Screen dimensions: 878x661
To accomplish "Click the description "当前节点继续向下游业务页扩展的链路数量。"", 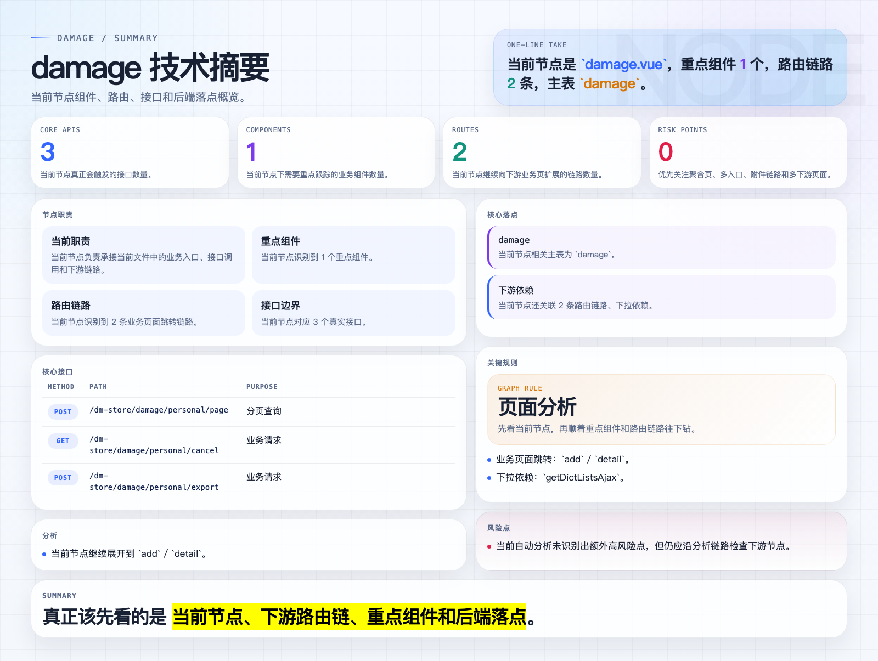I will click(529, 174).
